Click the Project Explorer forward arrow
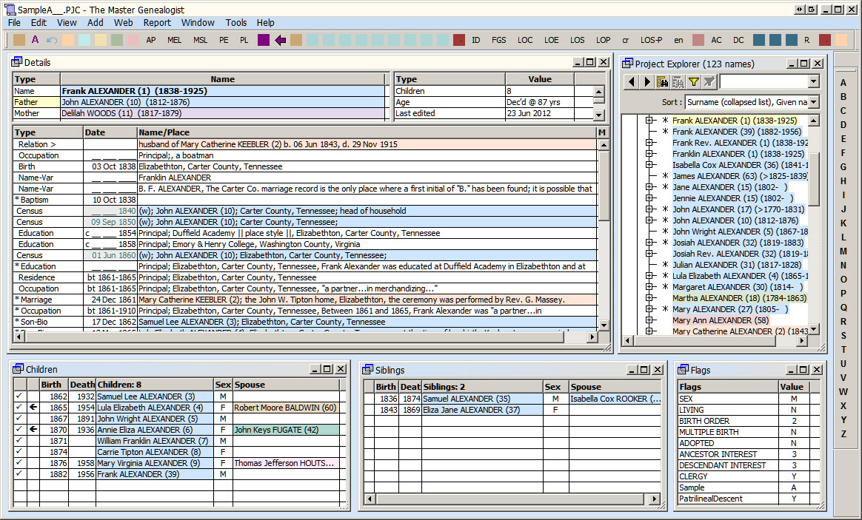The width and height of the screenshot is (862, 520). click(647, 82)
